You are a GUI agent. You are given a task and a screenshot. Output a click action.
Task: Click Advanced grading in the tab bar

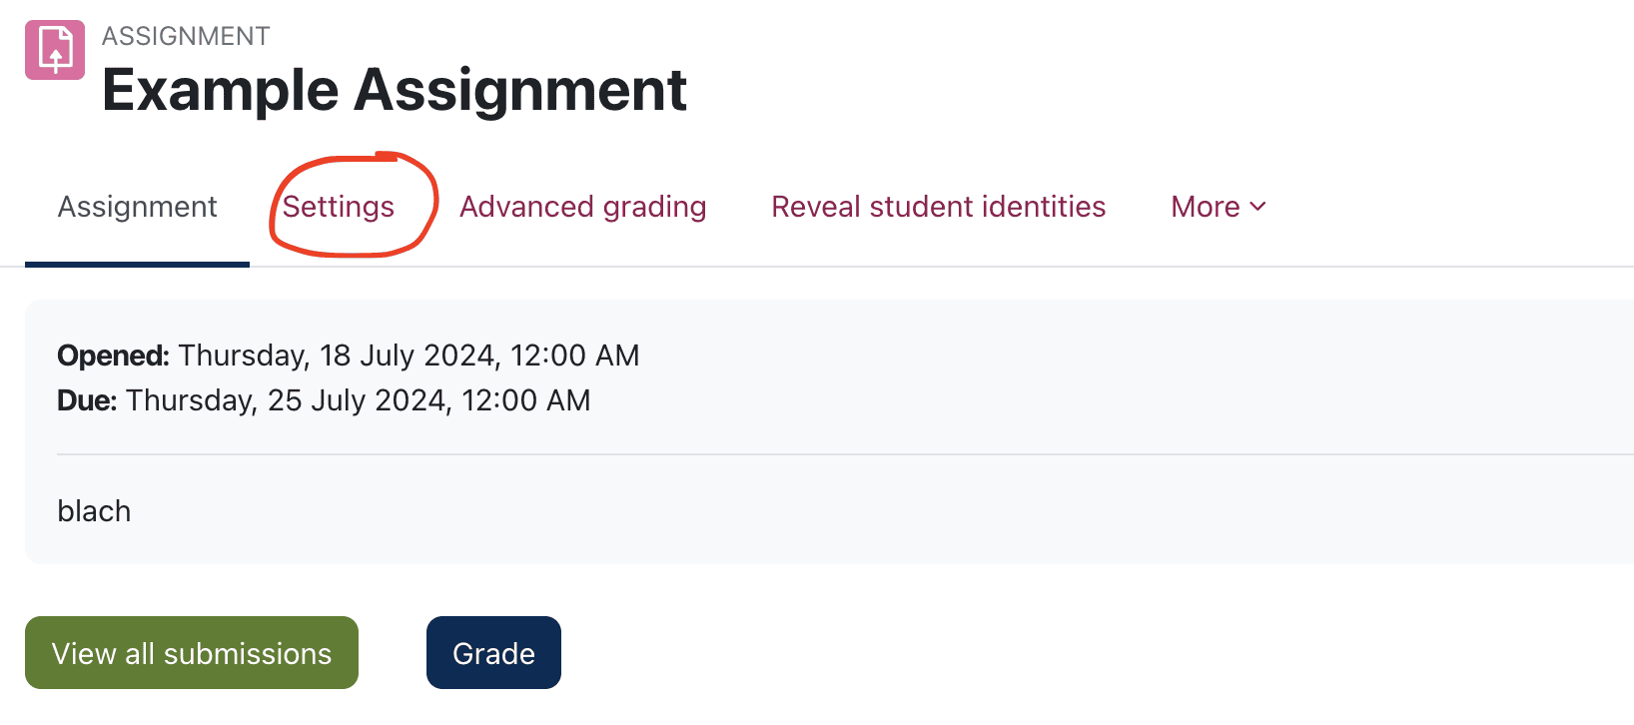pos(582,207)
